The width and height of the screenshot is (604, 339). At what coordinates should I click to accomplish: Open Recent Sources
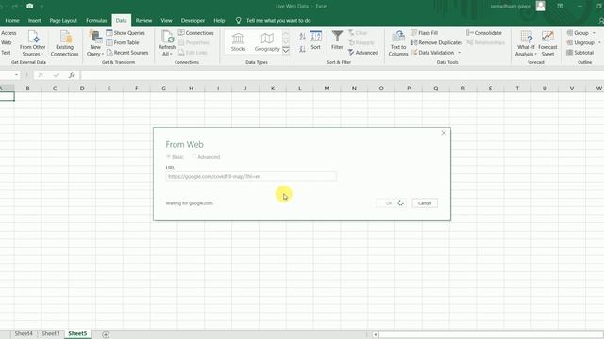pyautogui.click(x=127, y=53)
